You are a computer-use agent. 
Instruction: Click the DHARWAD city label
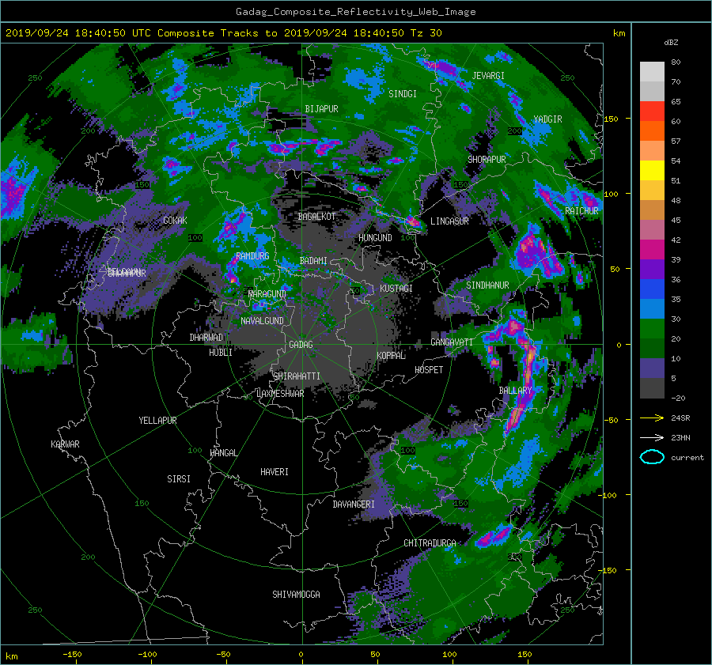pos(206,338)
